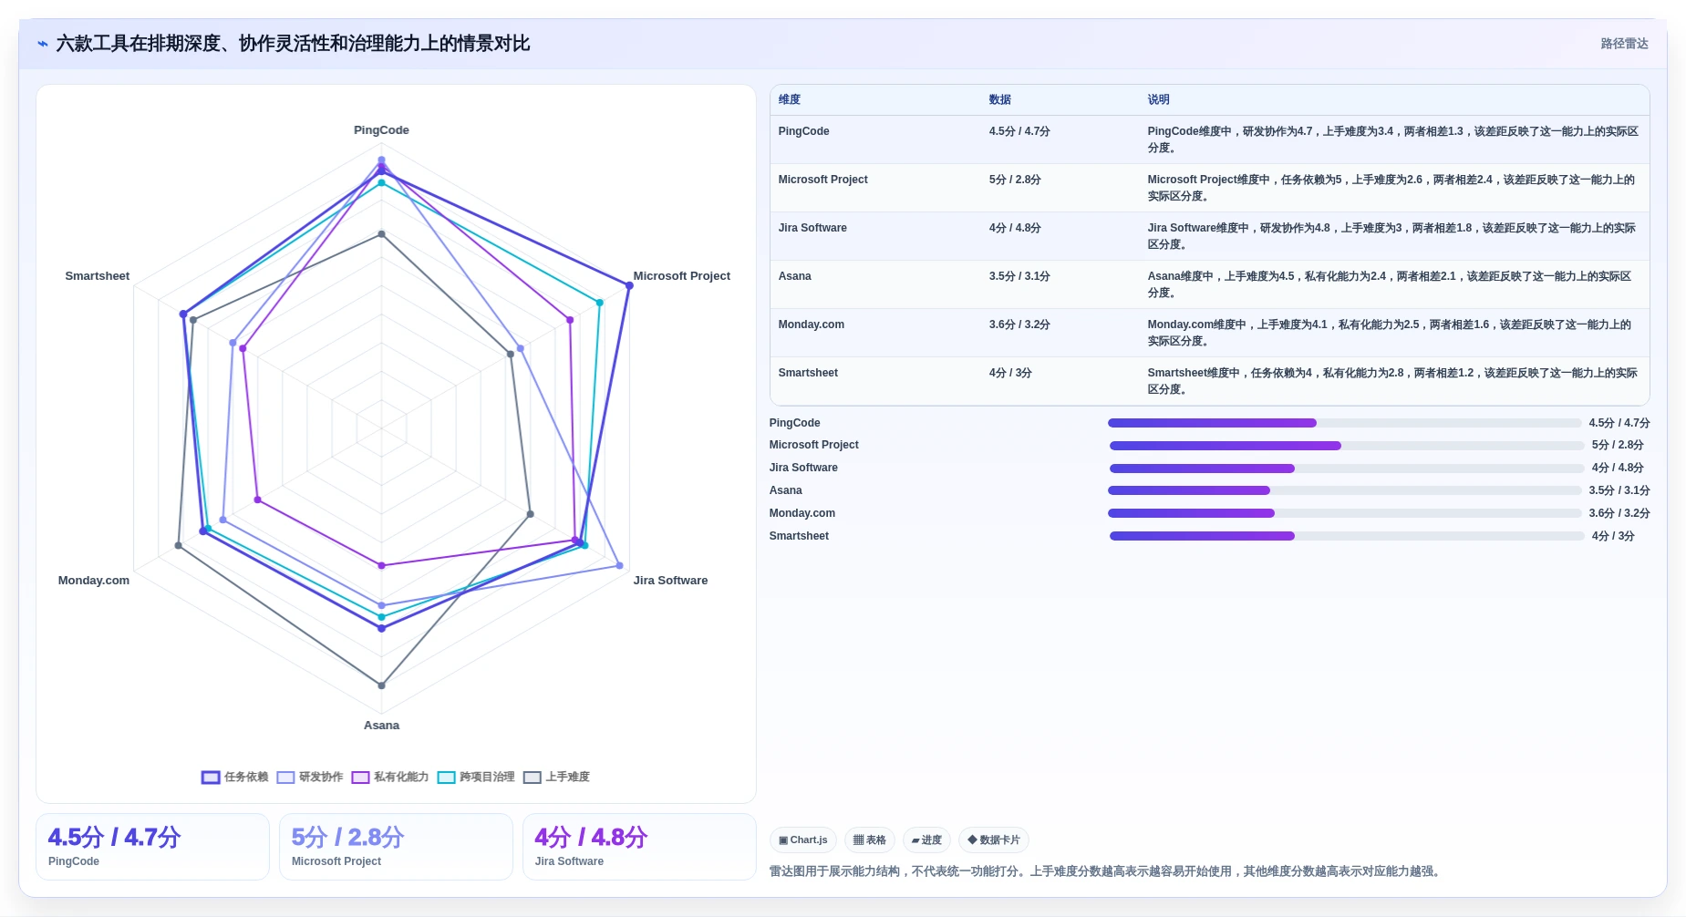Click the Jira Software axis label on the radar
This screenshot has height=917, width=1686.
click(x=670, y=581)
